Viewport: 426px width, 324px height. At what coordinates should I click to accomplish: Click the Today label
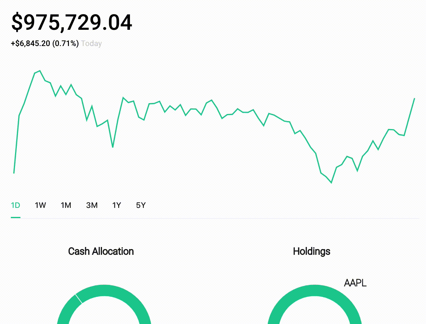pos(91,44)
